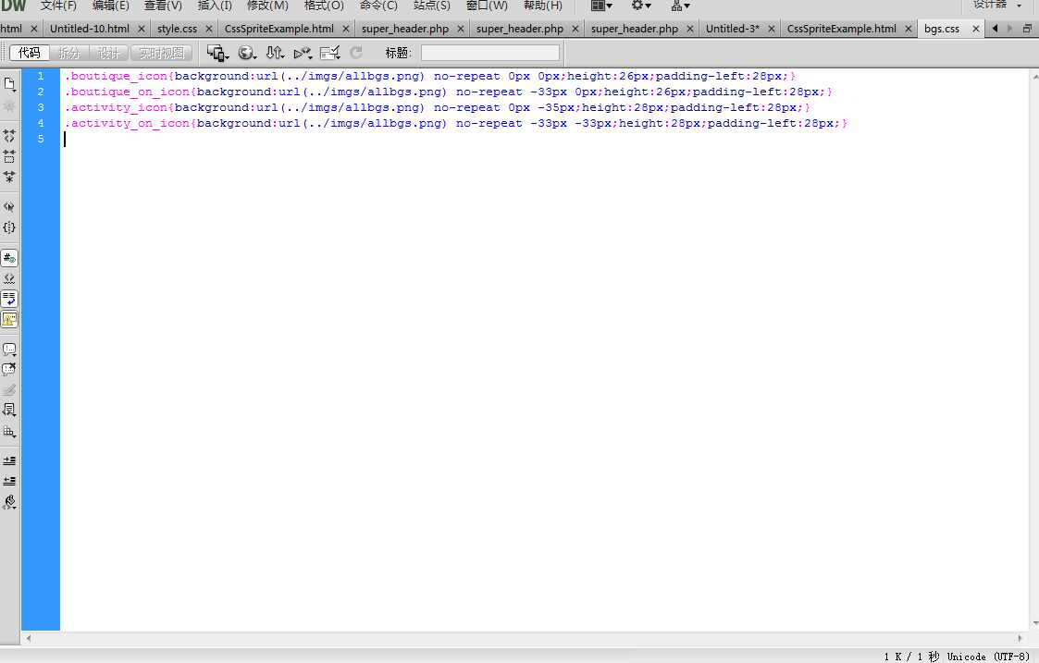Click the Expand All icon

9,177
